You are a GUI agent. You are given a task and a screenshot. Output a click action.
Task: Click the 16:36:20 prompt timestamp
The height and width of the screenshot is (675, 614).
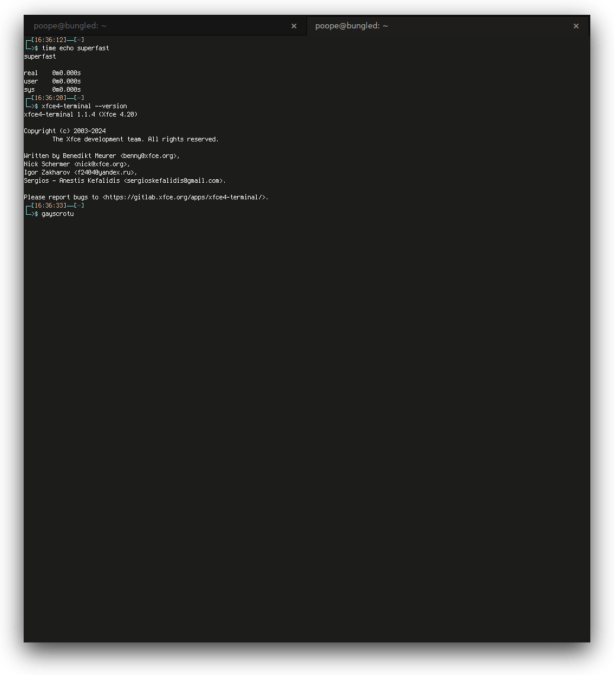pos(49,98)
